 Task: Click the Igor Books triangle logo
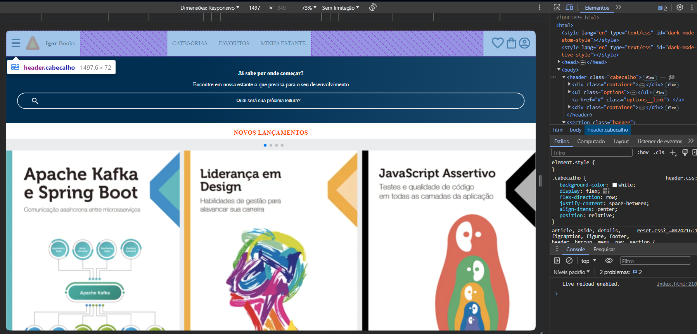click(x=33, y=43)
